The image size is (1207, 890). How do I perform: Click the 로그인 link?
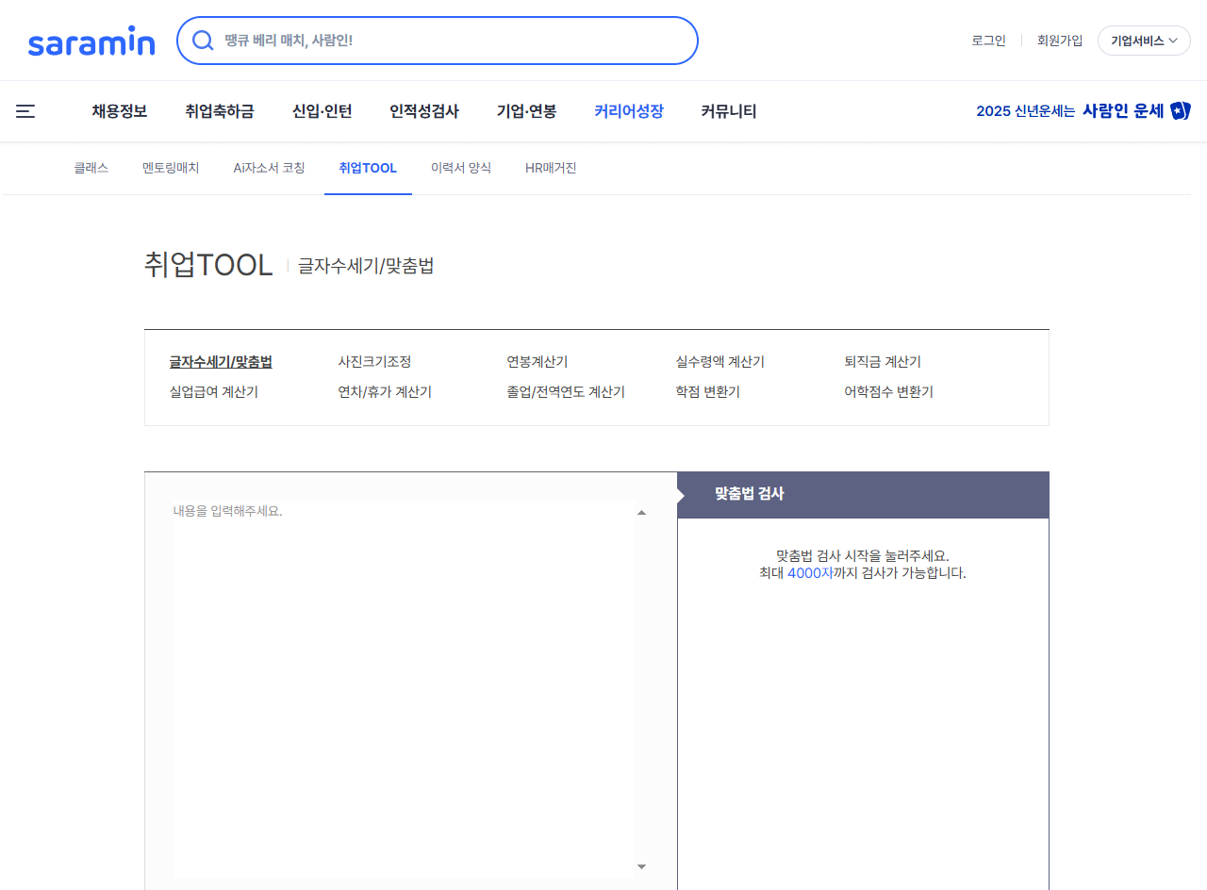987,40
